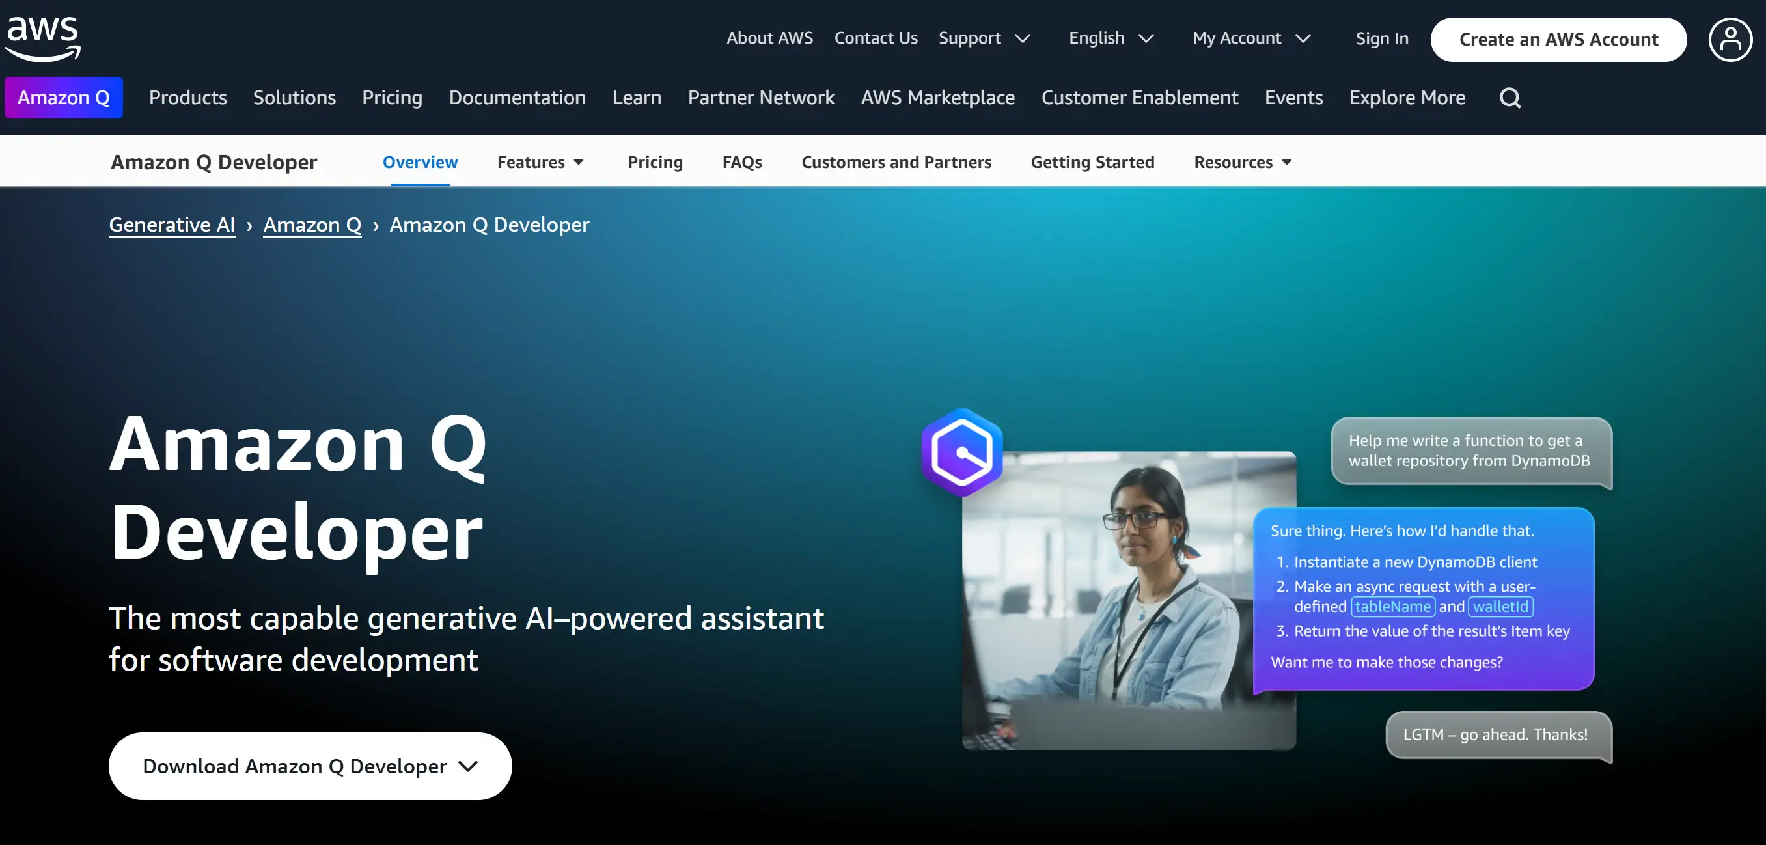Click the Customers and Partners tab
This screenshot has height=845, width=1766.
click(896, 161)
